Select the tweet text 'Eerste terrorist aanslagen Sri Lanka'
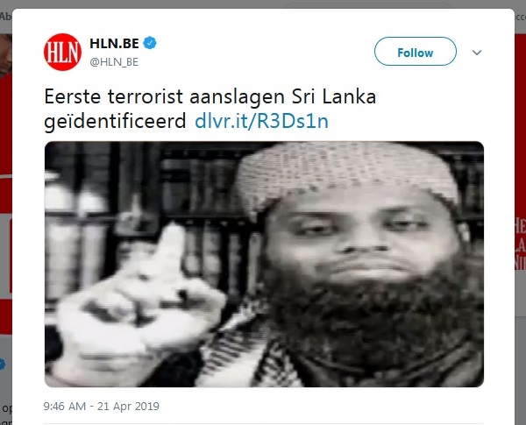Screen dimensions: 526x425 210,96
